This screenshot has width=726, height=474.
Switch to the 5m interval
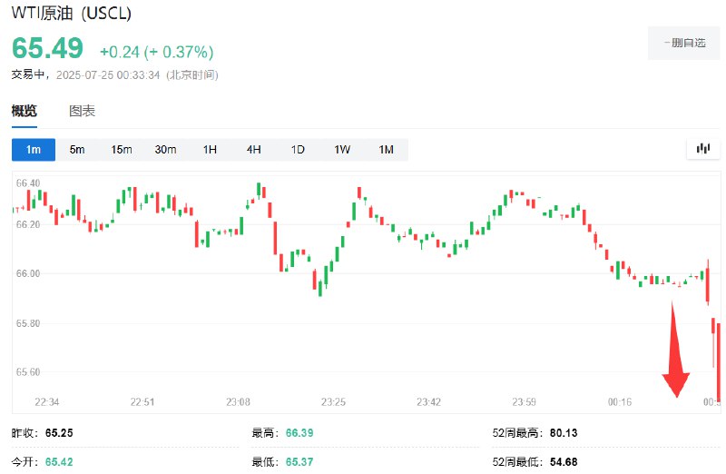pyautogui.click(x=77, y=150)
